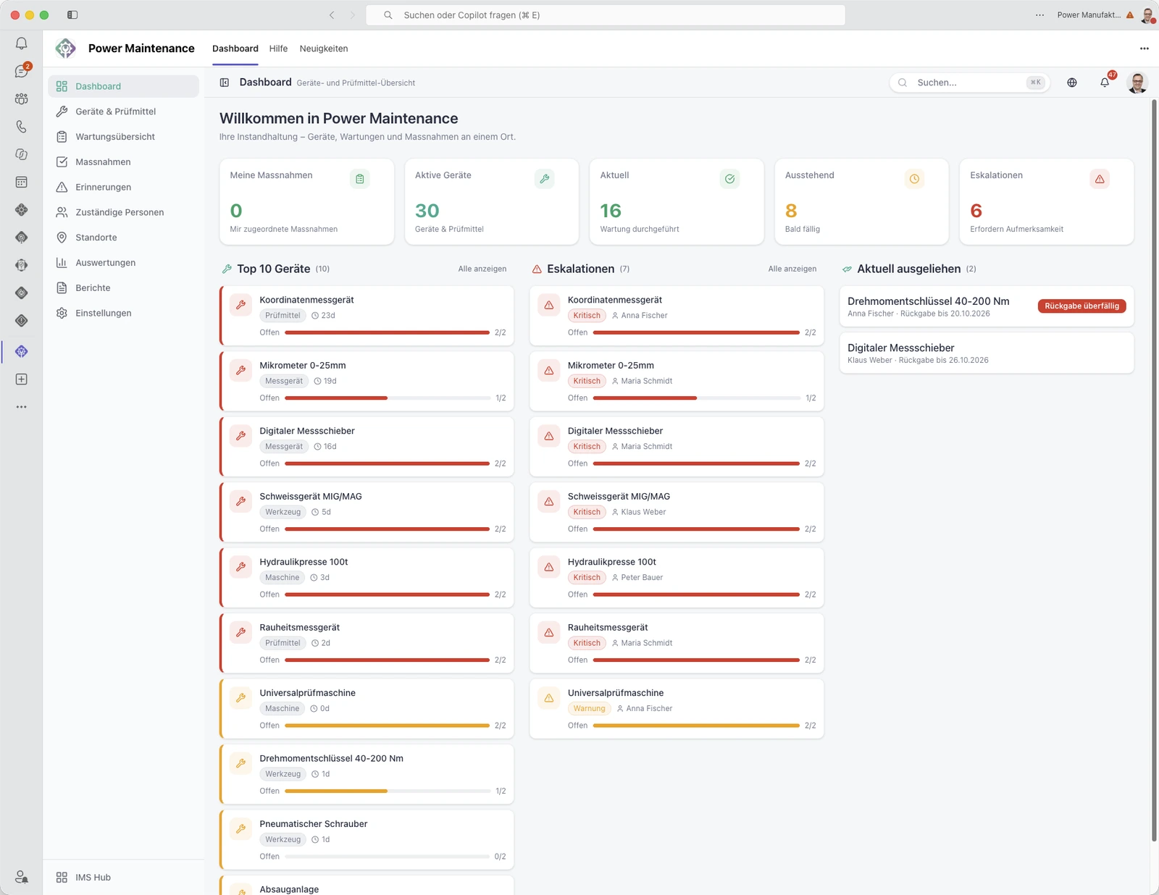Click Alle anzeigen next to Top 10 Geräte
The width and height of the screenshot is (1159, 895).
(x=482, y=269)
